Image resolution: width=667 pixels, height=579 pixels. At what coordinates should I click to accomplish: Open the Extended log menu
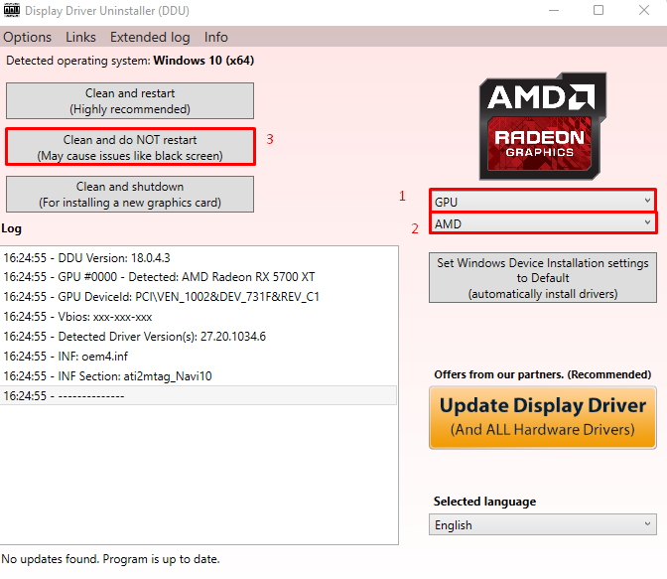point(150,37)
